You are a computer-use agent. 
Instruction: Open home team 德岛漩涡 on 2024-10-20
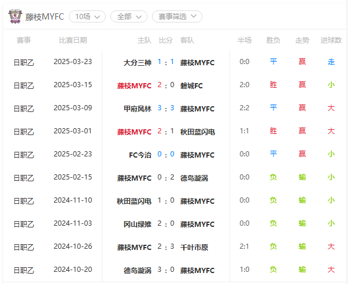(x=138, y=270)
